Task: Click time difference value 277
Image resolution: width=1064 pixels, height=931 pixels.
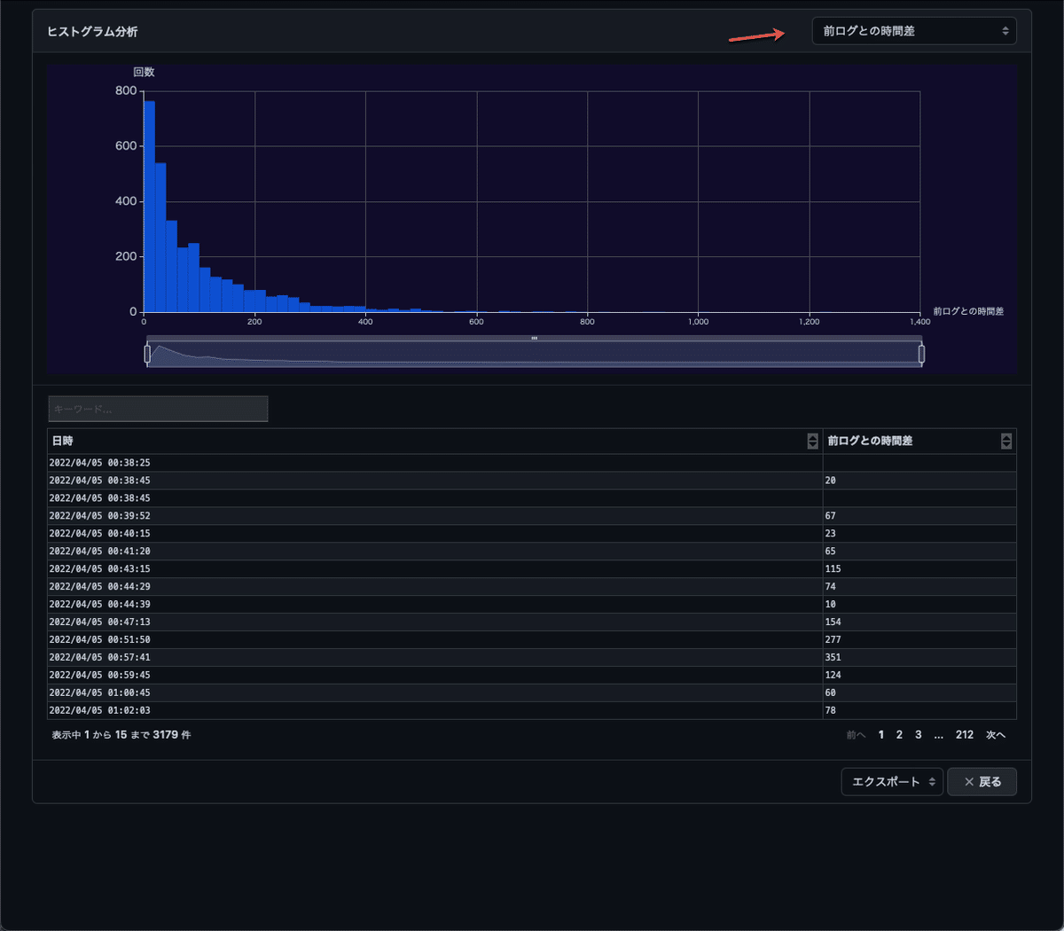Action: [x=833, y=640]
